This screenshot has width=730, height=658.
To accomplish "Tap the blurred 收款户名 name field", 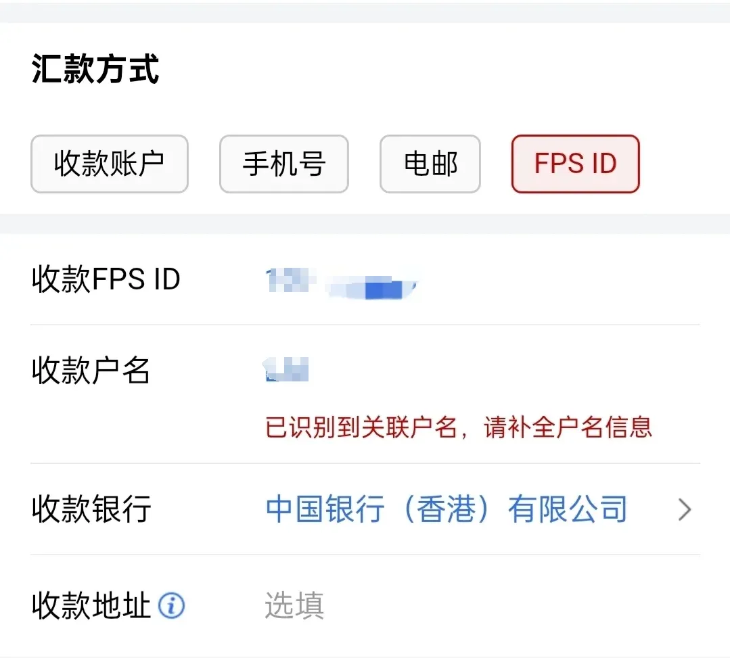I will pos(287,370).
